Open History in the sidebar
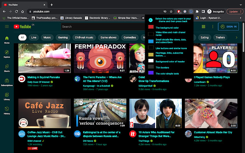 pyautogui.click(x=7, y=110)
